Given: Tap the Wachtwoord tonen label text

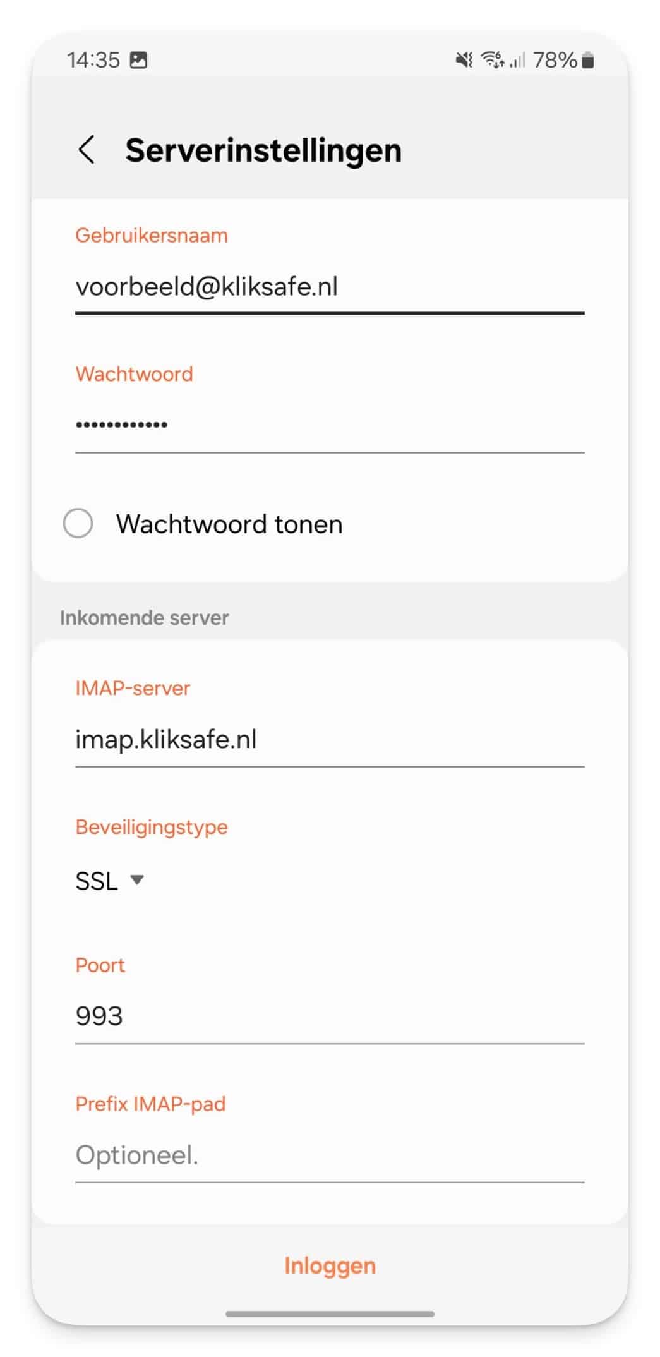Looking at the screenshot, I should pos(229,524).
